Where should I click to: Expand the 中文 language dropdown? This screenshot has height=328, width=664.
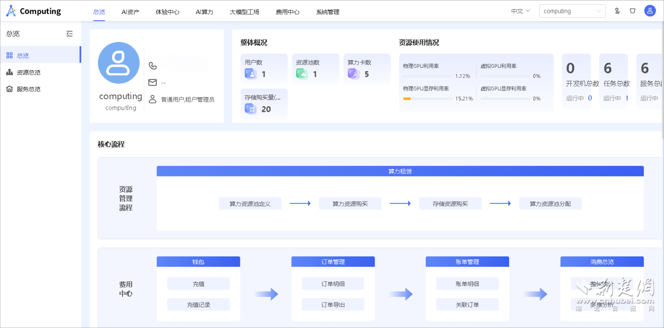tap(520, 11)
